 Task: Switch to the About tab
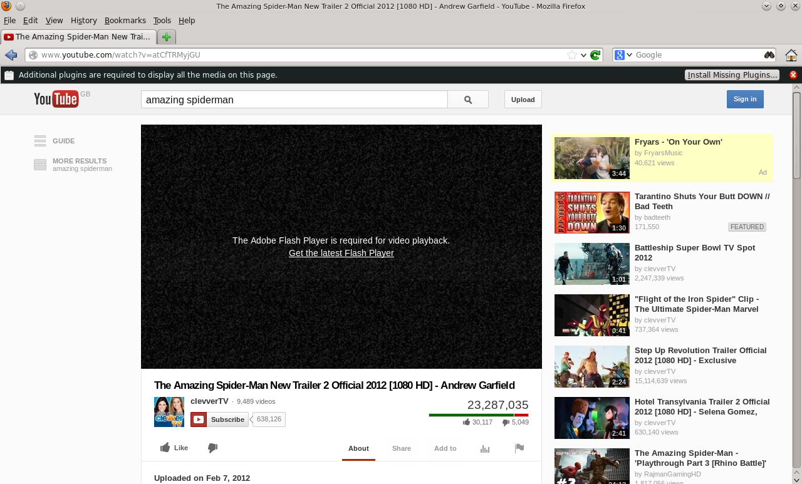pyautogui.click(x=358, y=448)
